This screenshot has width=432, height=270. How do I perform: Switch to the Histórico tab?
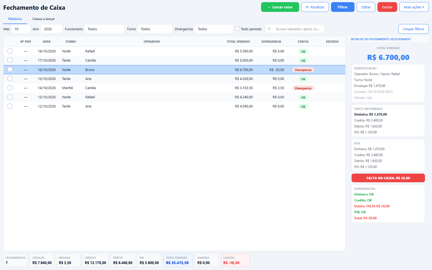tap(15, 19)
